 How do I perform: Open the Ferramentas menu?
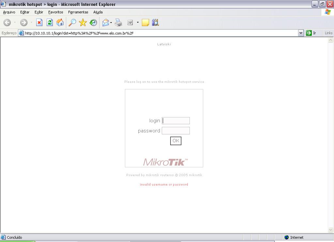click(x=78, y=12)
